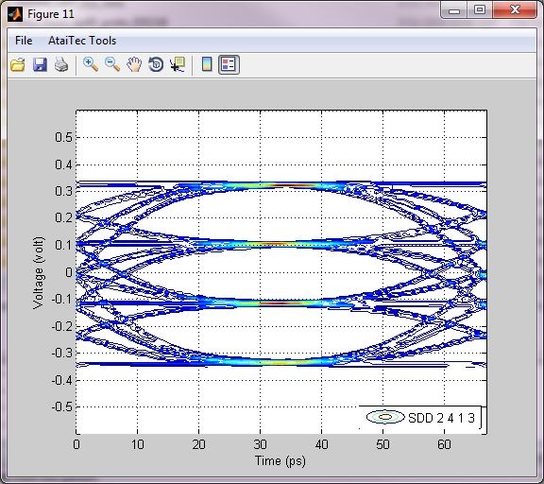This screenshot has height=484, width=544.
Task: Toggle the legend display button
Action: point(229,64)
